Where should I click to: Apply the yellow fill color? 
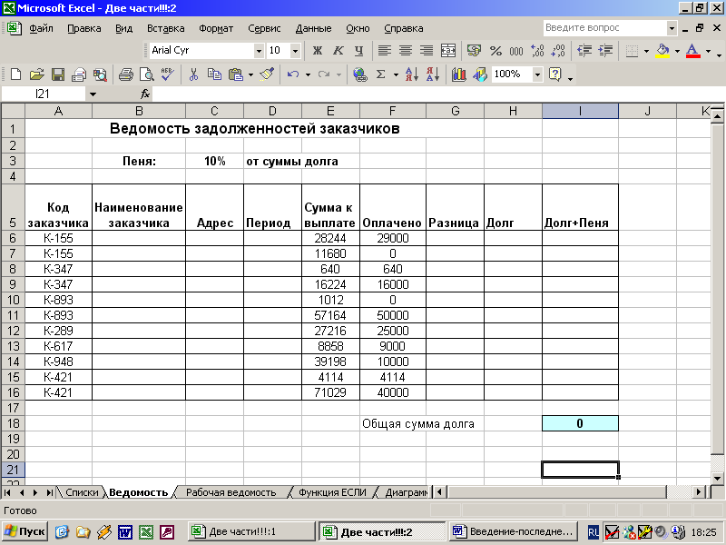pos(663,50)
